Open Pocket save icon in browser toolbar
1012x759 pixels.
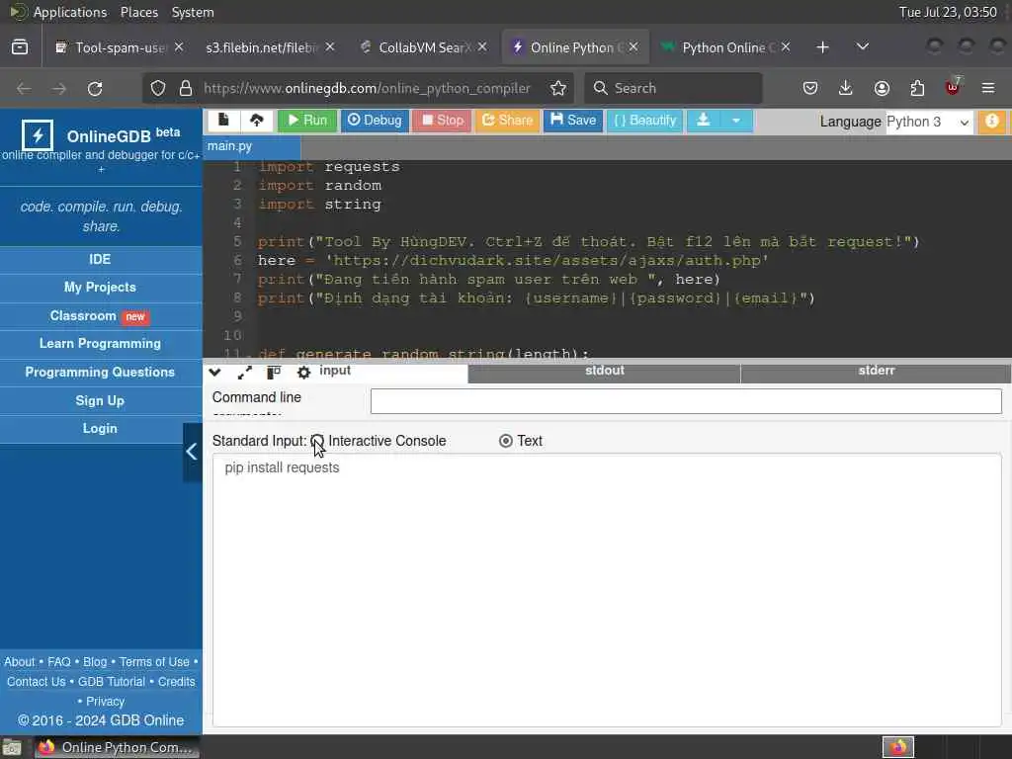coord(810,88)
